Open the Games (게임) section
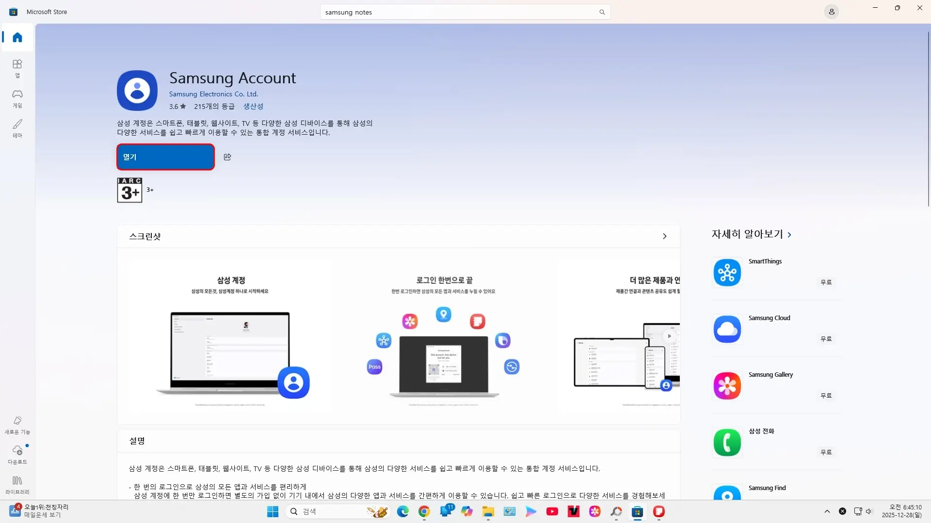Viewport: 931px width, 523px height. (17, 98)
